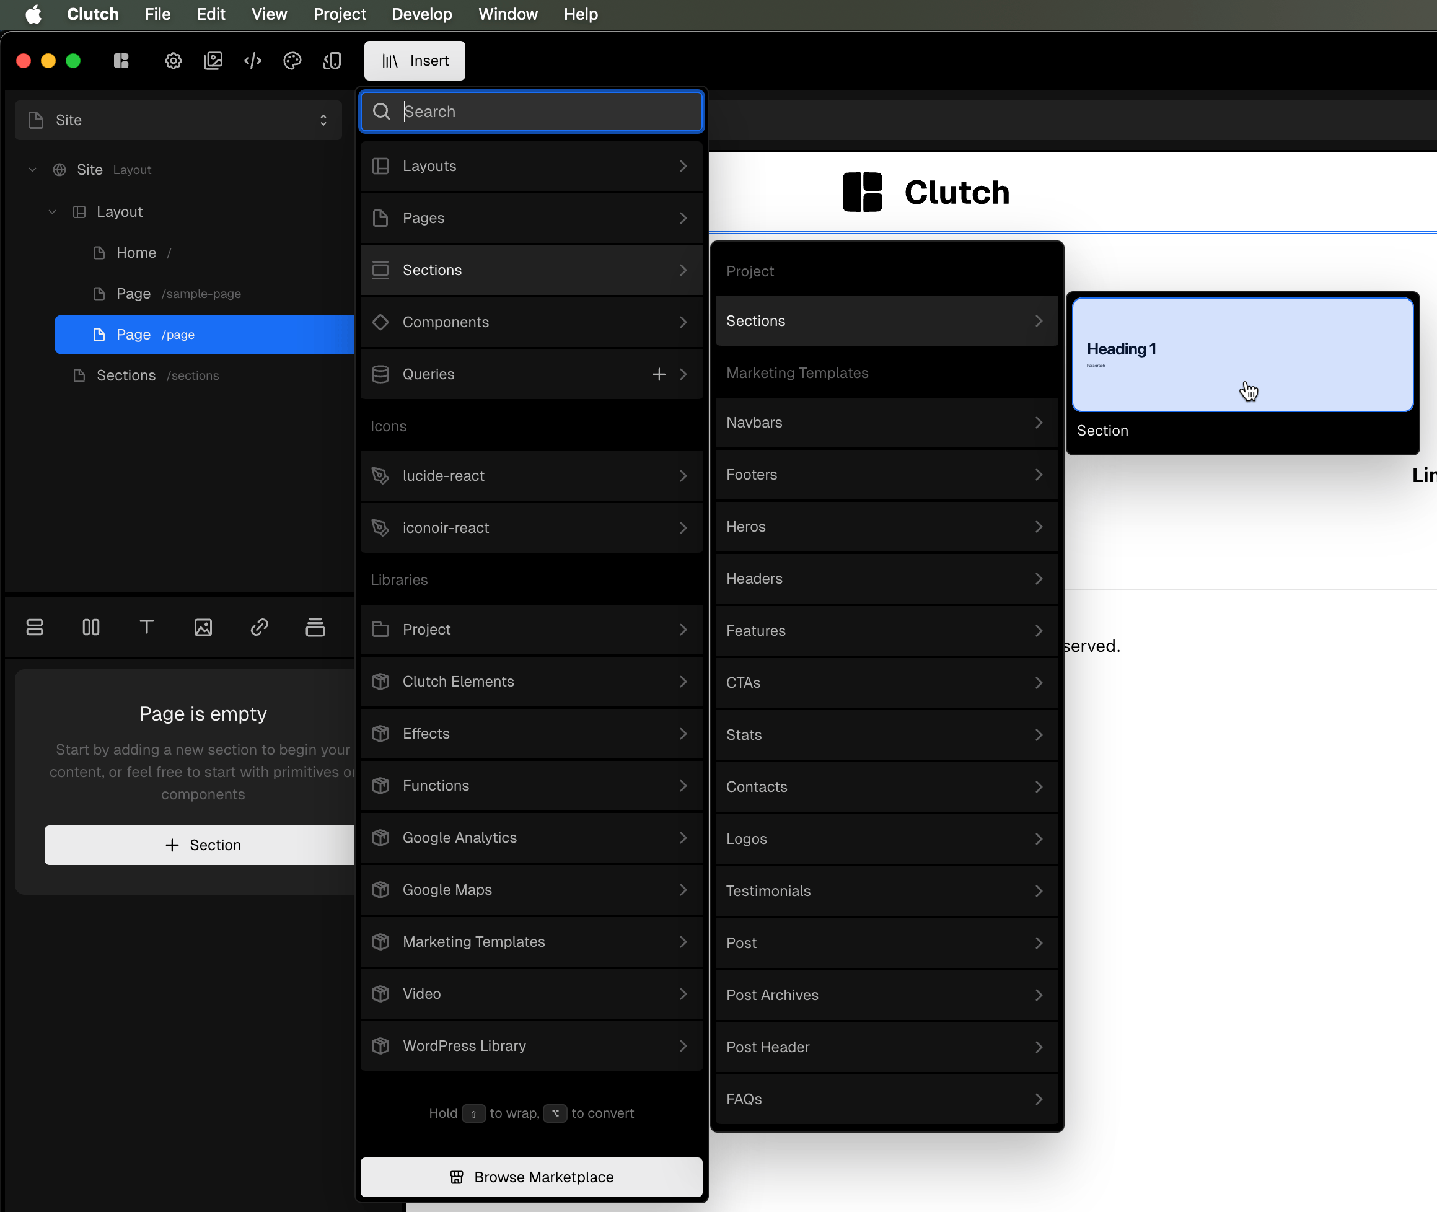The width and height of the screenshot is (1437, 1212).
Task: Open Sections in Insert menu
Action: point(531,270)
